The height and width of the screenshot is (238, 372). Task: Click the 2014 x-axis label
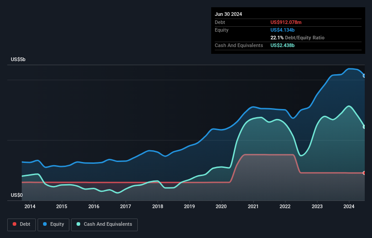click(x=30, y=206)
